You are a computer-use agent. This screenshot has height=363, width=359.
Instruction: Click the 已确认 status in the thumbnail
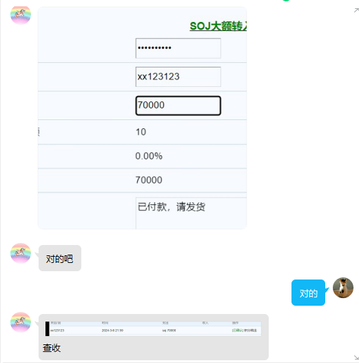pyautogui.click(x=238, y=331)
